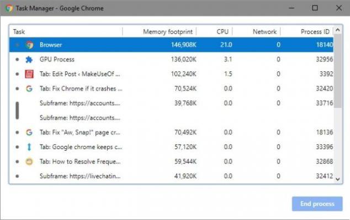Screen dimensions: 350x220
Task: Click the 39,768K memory value
Action: (x=185, y=103)
